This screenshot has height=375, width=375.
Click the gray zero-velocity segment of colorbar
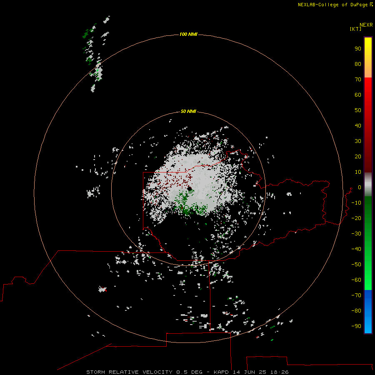point(368,185)
